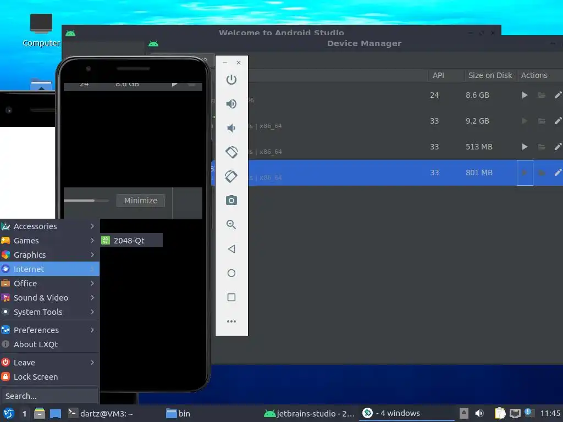The height and width of the screenshot is (422, 563).
Task: Click the slider bar left of Minimize
Action: click(x=86, y=201)
